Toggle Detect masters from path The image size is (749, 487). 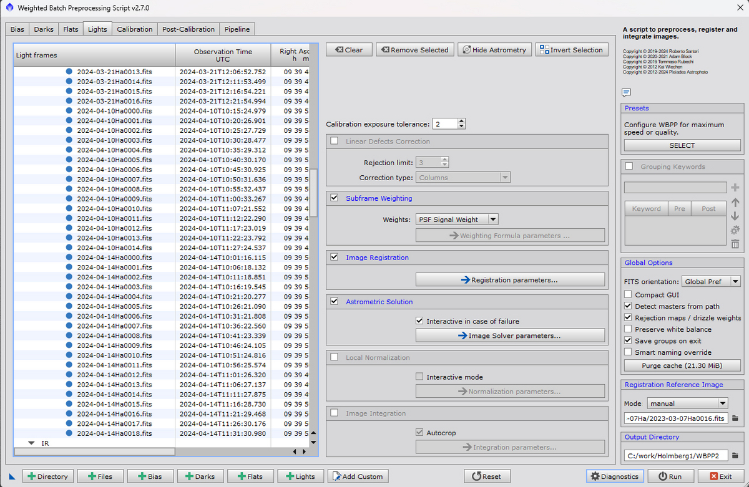(629, 306)
